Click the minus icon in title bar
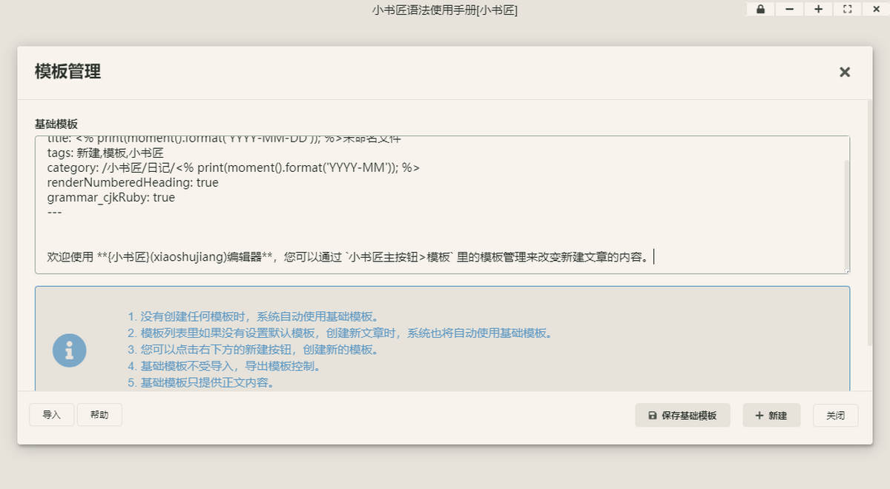Screen dimensions: 890x489 tap(789, 10)
